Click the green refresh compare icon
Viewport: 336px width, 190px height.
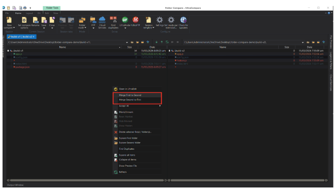[x=167, y=42]
